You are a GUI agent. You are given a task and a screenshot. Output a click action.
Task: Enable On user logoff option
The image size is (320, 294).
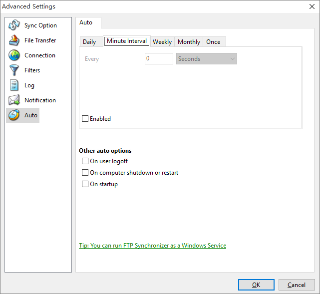(85, 161)
